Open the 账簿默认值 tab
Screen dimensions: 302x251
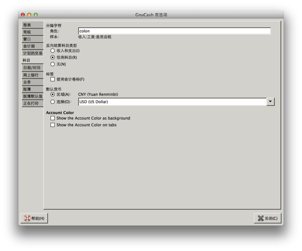coord(32,96)
